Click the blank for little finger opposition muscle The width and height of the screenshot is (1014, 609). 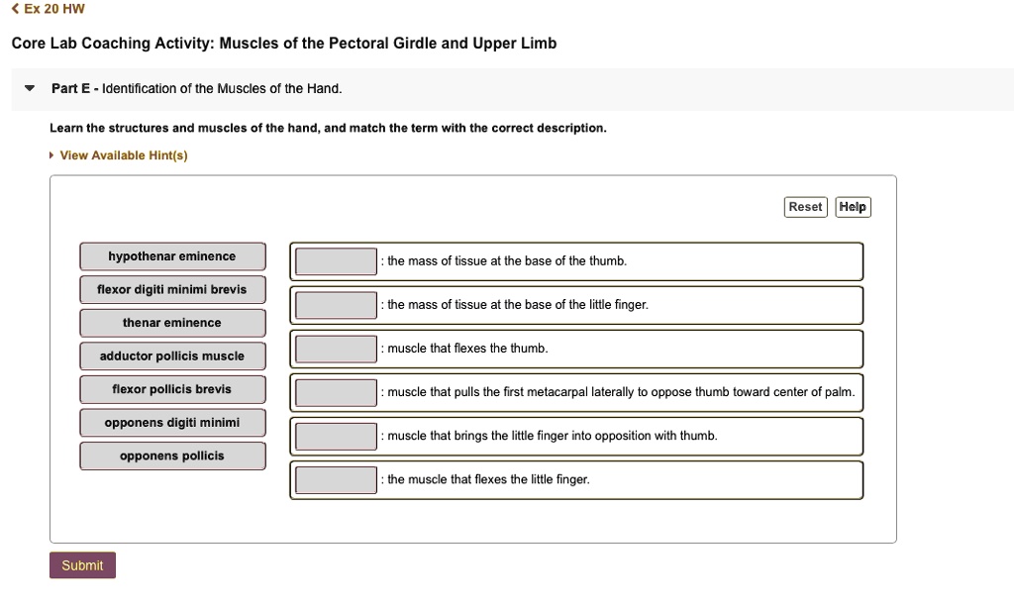[335, 436]
